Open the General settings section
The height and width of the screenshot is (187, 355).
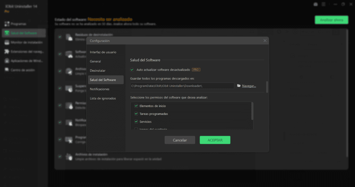pyautogui.click(x=106, y=61)
